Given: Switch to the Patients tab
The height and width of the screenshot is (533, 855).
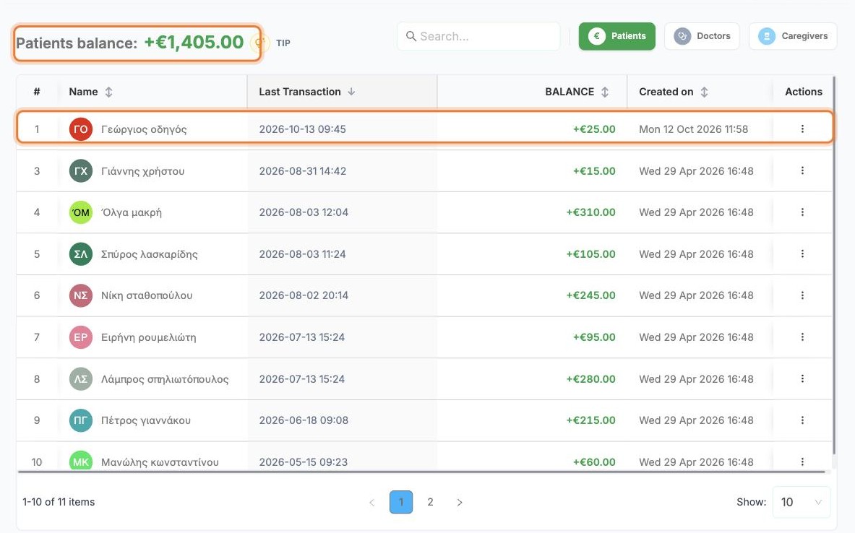Looking at the screenshot, I should 616,36.
